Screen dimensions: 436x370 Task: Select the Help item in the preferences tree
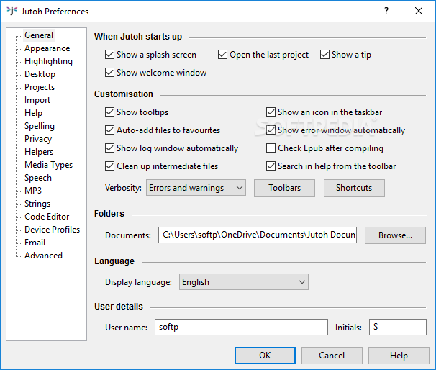point(33,113)
